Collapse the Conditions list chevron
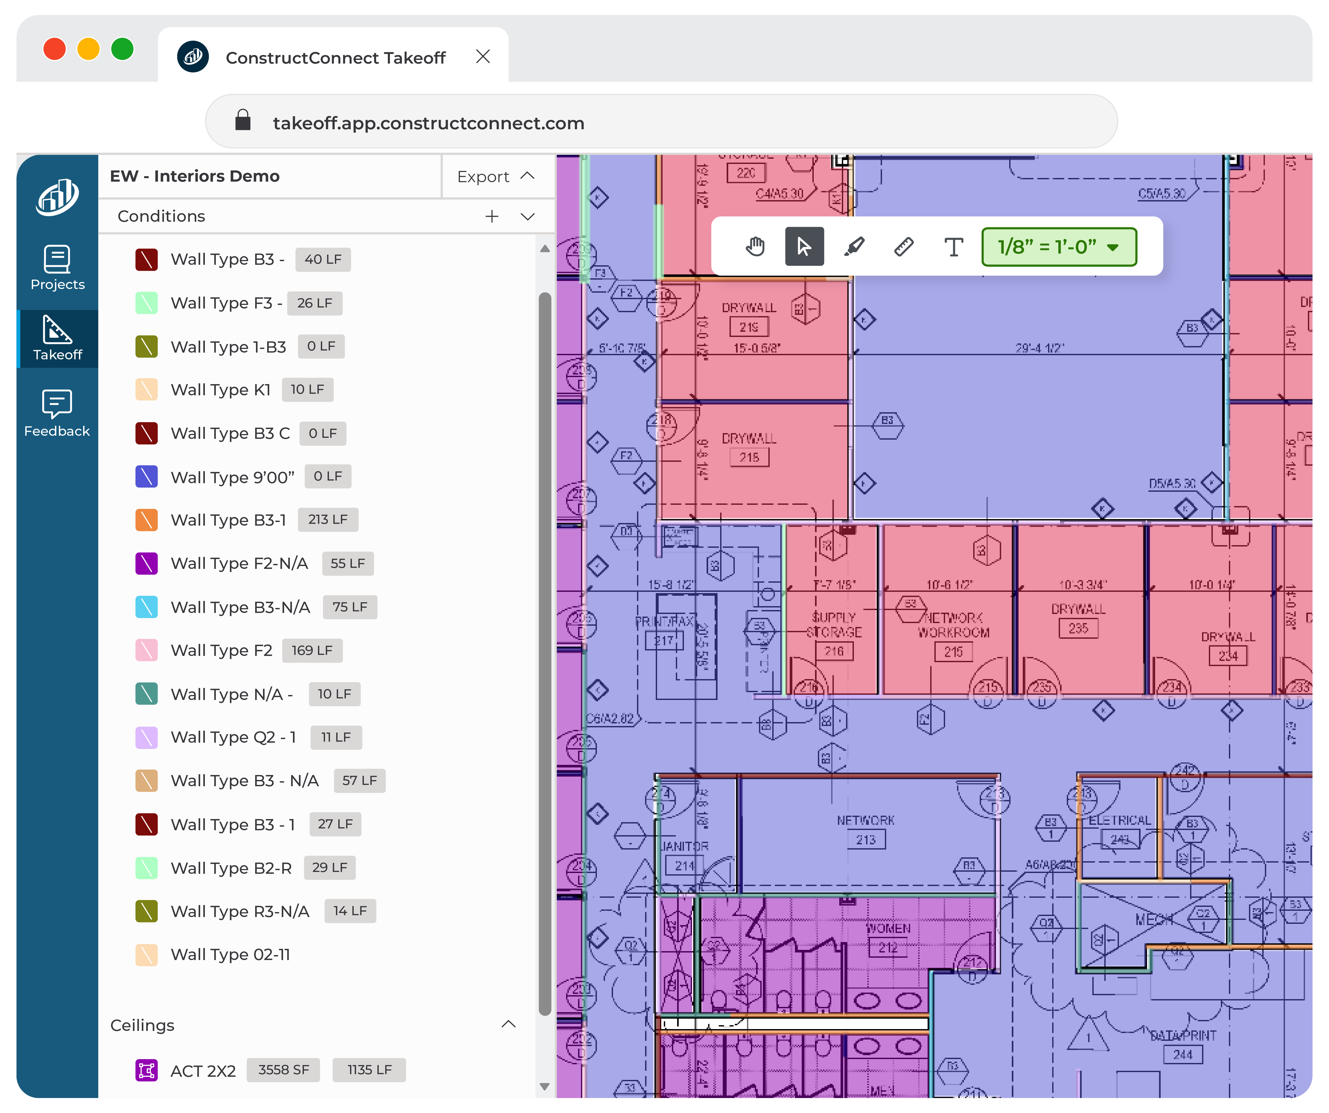1329x1113 pixels. click(x=527, y=216)
